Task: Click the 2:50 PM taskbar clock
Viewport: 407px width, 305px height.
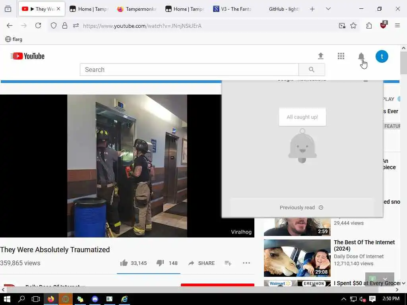Action: pyautogui.click(x=391, y=299)
